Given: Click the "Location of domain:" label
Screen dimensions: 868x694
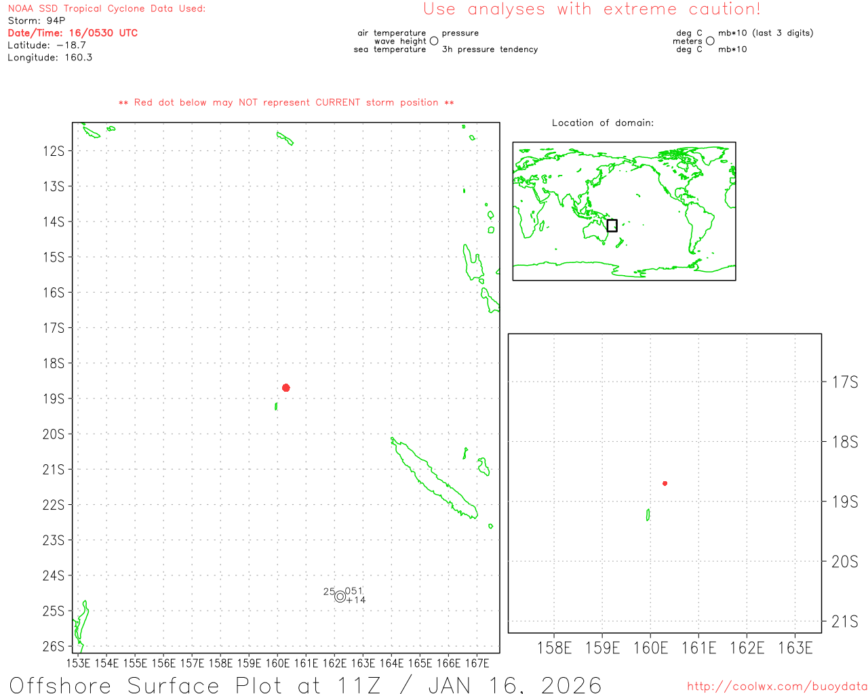Looking at the screenshot, I should click(603, 123).
